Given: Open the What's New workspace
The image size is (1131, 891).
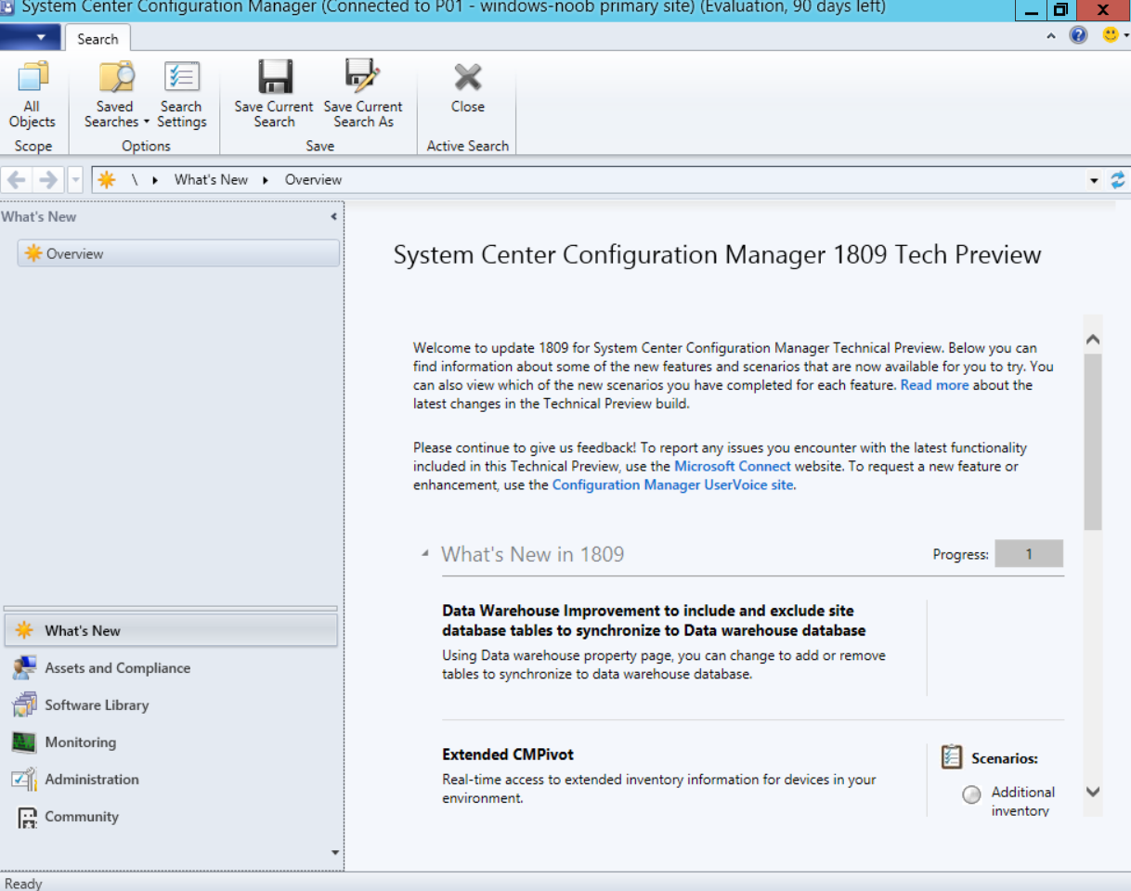Looking at the screenshot, I should (171, 631).
